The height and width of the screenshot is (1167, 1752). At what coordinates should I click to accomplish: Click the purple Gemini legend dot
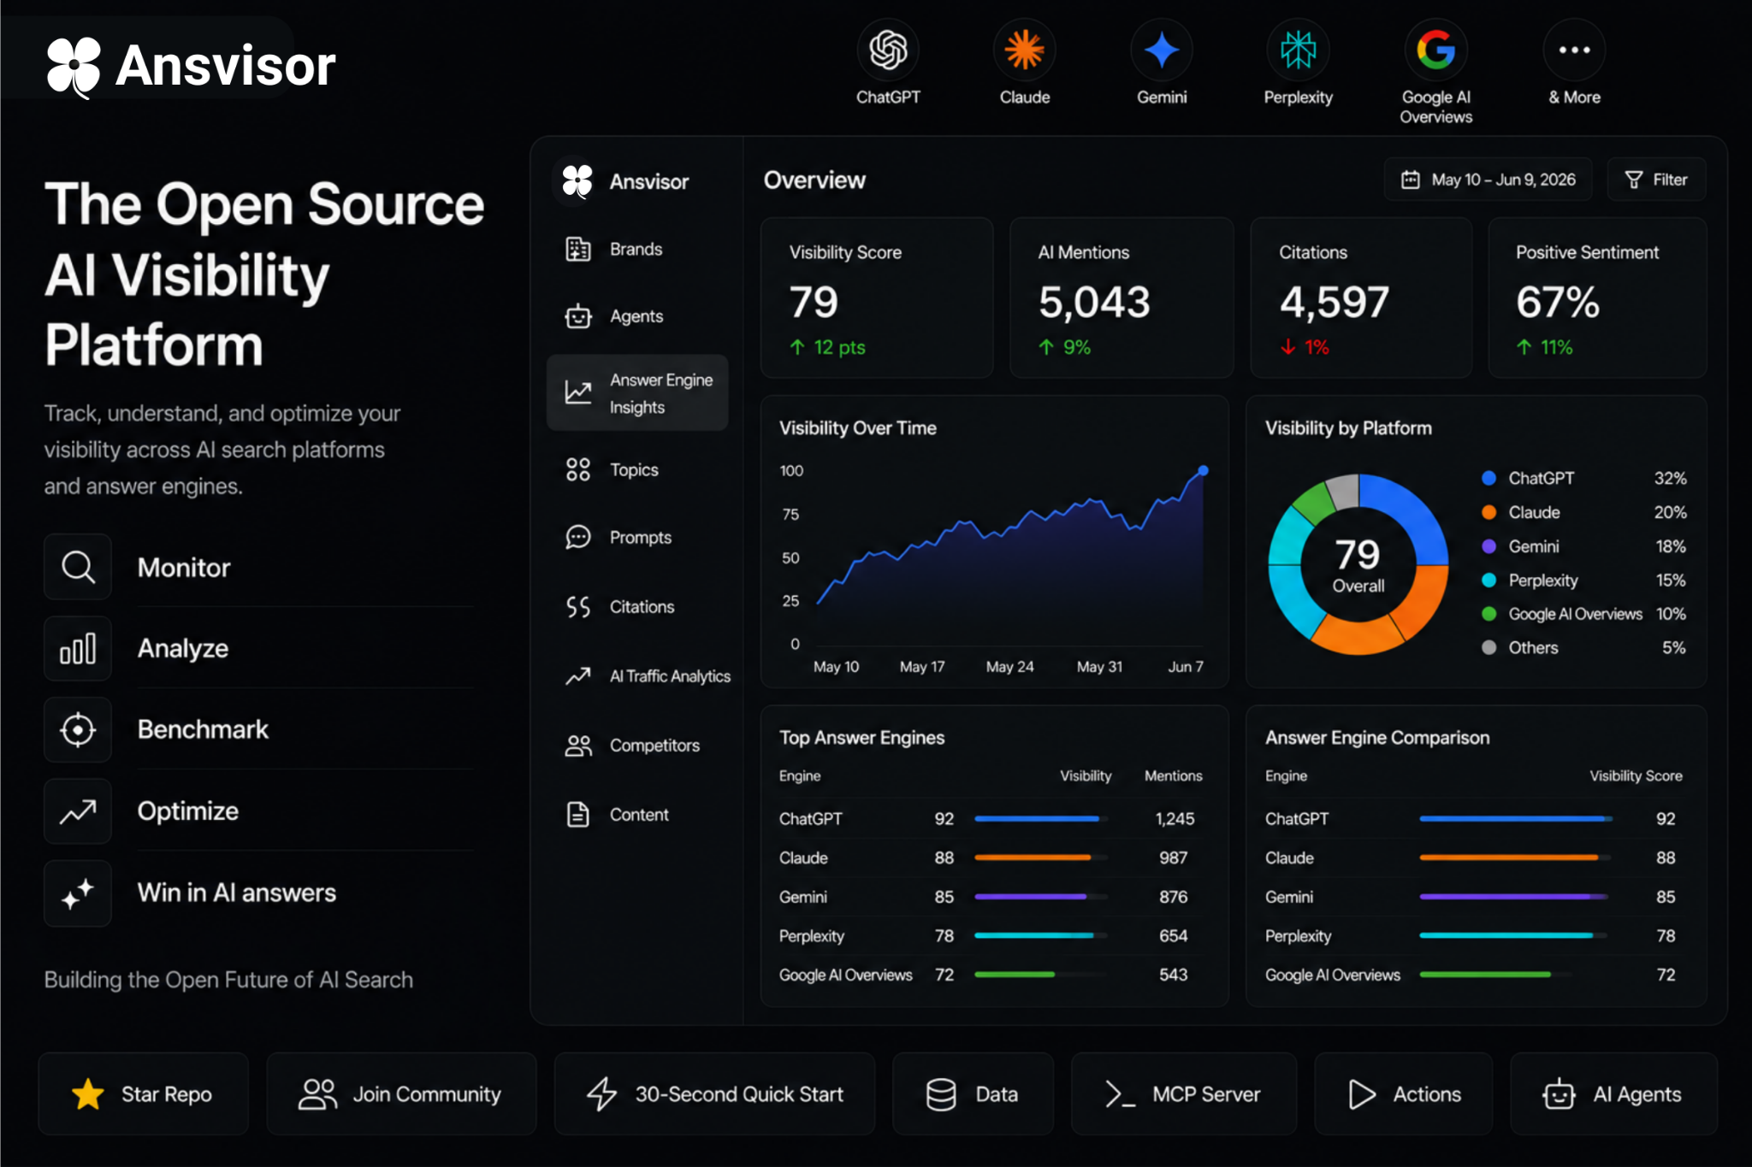point(1489,546)
